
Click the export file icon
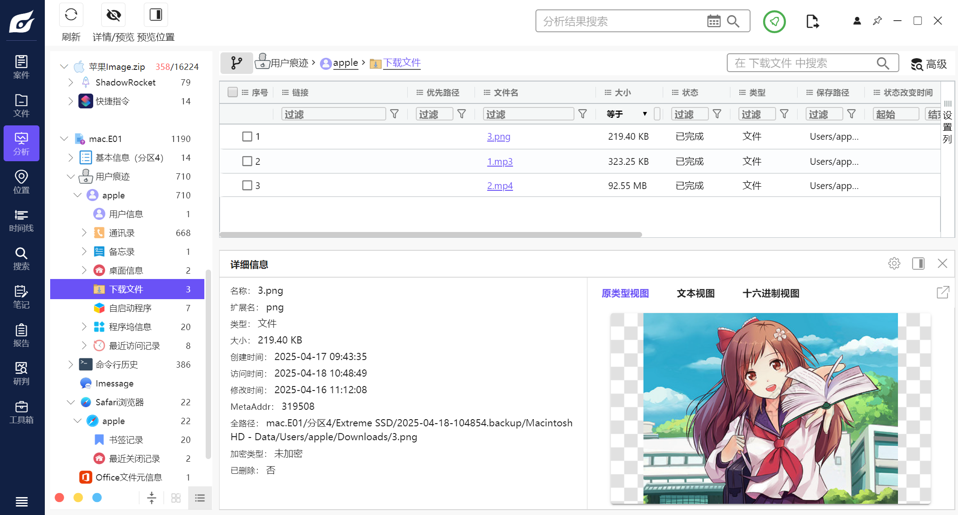(812, 21)
